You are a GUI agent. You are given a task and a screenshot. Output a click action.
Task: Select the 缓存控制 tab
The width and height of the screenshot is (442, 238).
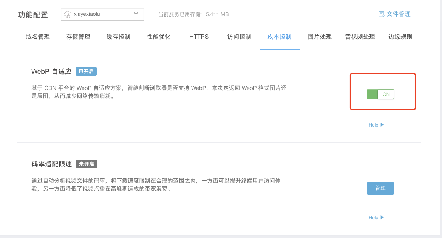coord(118,37)
